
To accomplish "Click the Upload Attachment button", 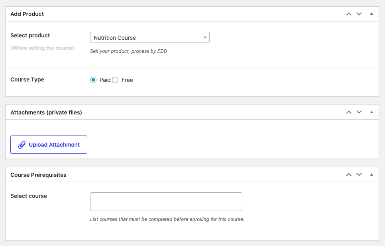I will click(49, 145).
